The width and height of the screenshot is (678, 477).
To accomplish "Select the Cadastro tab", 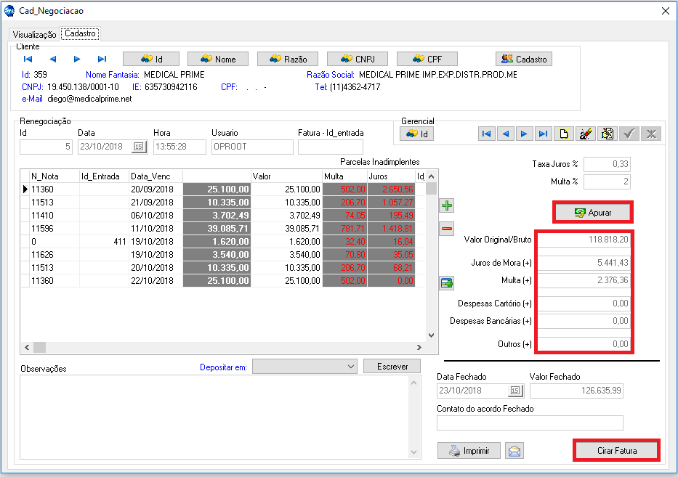I will coord(80,33).
